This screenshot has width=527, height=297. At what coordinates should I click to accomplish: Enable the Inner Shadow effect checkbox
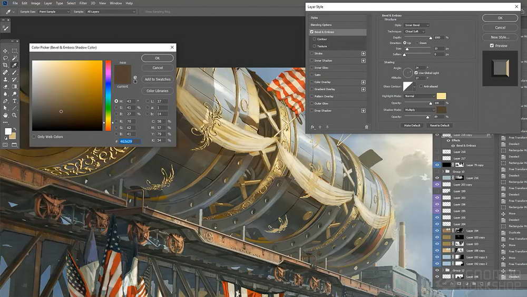pyautogui.click(x=311, y=61)
